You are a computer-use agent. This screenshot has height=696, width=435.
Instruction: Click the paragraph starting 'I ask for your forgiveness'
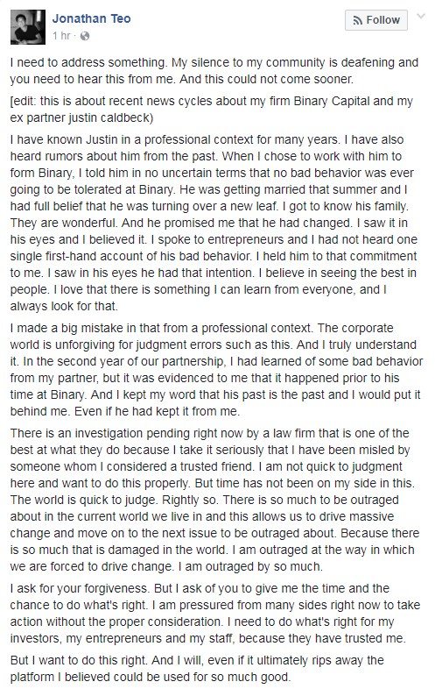215,614
